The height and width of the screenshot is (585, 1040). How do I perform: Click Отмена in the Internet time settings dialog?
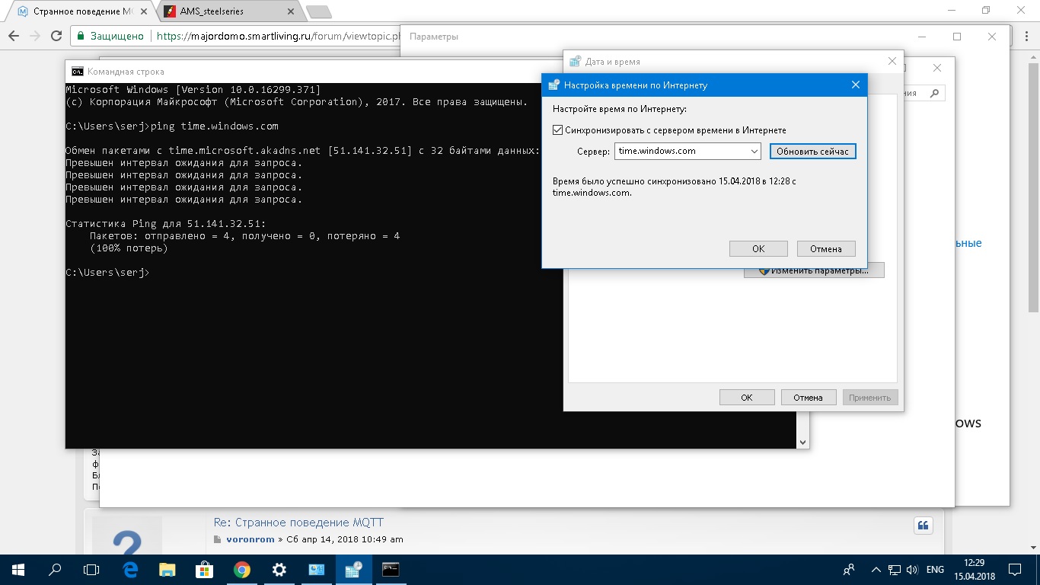pos(826,249)
